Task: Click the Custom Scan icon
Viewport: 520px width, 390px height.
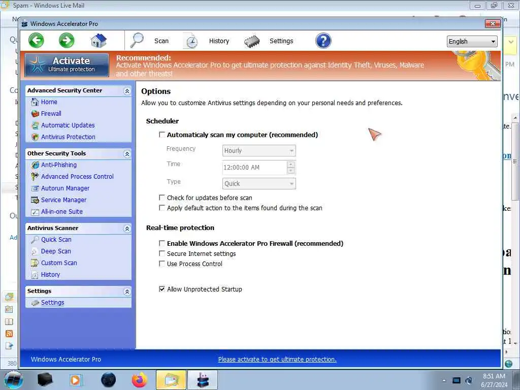Action: [x=35, y=263]
